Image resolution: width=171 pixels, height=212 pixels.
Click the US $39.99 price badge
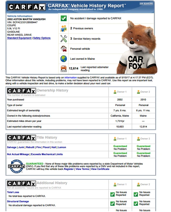tap(146, 4)
